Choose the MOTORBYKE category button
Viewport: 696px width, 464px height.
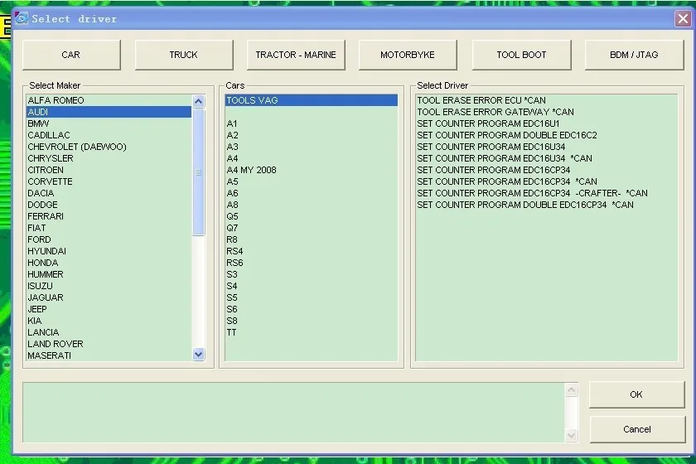pyautogui.click(x=408, y=55)
